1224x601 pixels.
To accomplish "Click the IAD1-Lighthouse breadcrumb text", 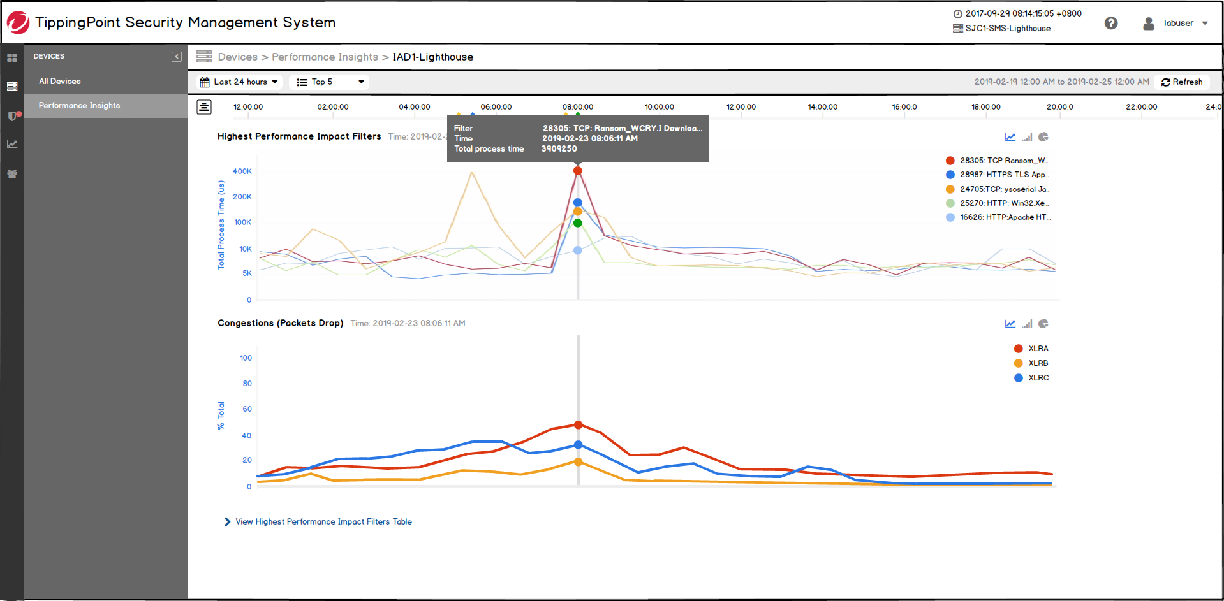I will (433, 57).
